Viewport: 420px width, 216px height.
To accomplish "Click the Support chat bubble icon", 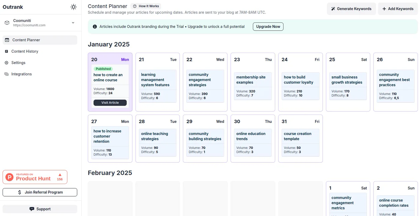I will tap(32, 209).
